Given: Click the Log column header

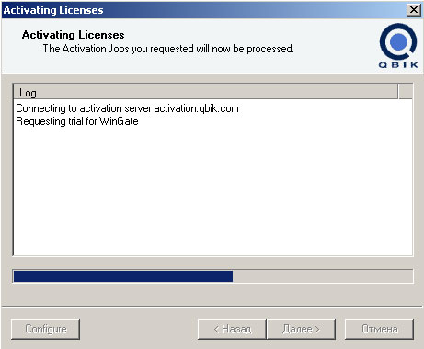Looking at the screenshot, I should coord(205,92).
